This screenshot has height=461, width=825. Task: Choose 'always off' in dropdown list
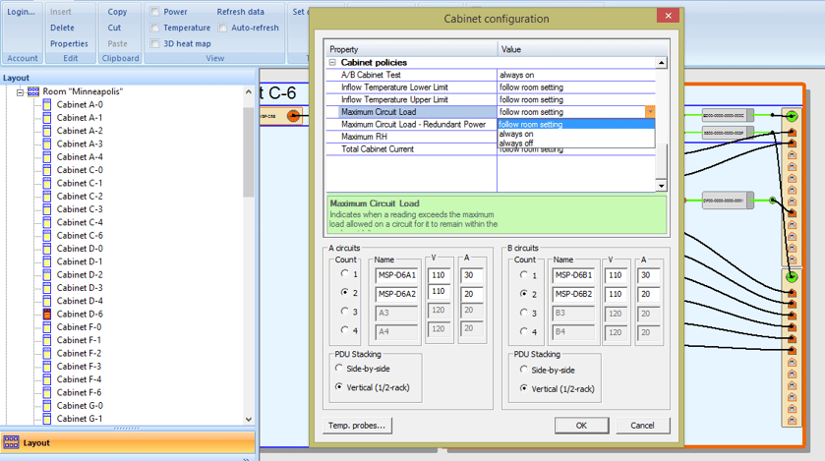576,143
